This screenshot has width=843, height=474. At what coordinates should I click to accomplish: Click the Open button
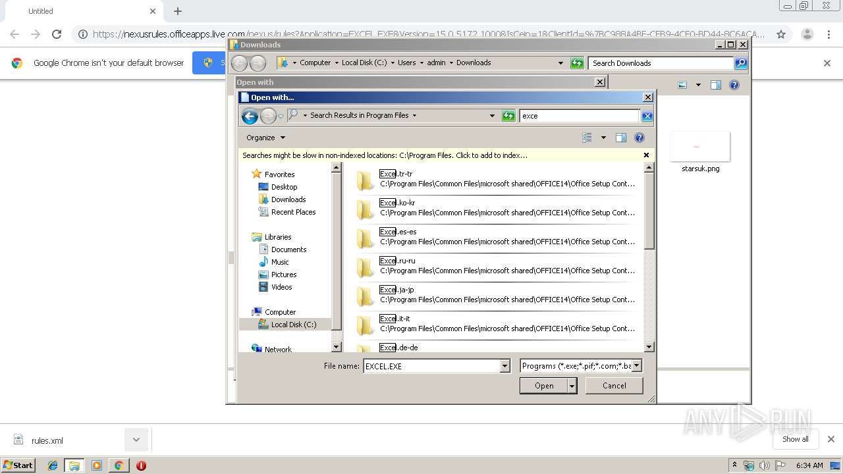pyautogui.click(x=543, y=386)
